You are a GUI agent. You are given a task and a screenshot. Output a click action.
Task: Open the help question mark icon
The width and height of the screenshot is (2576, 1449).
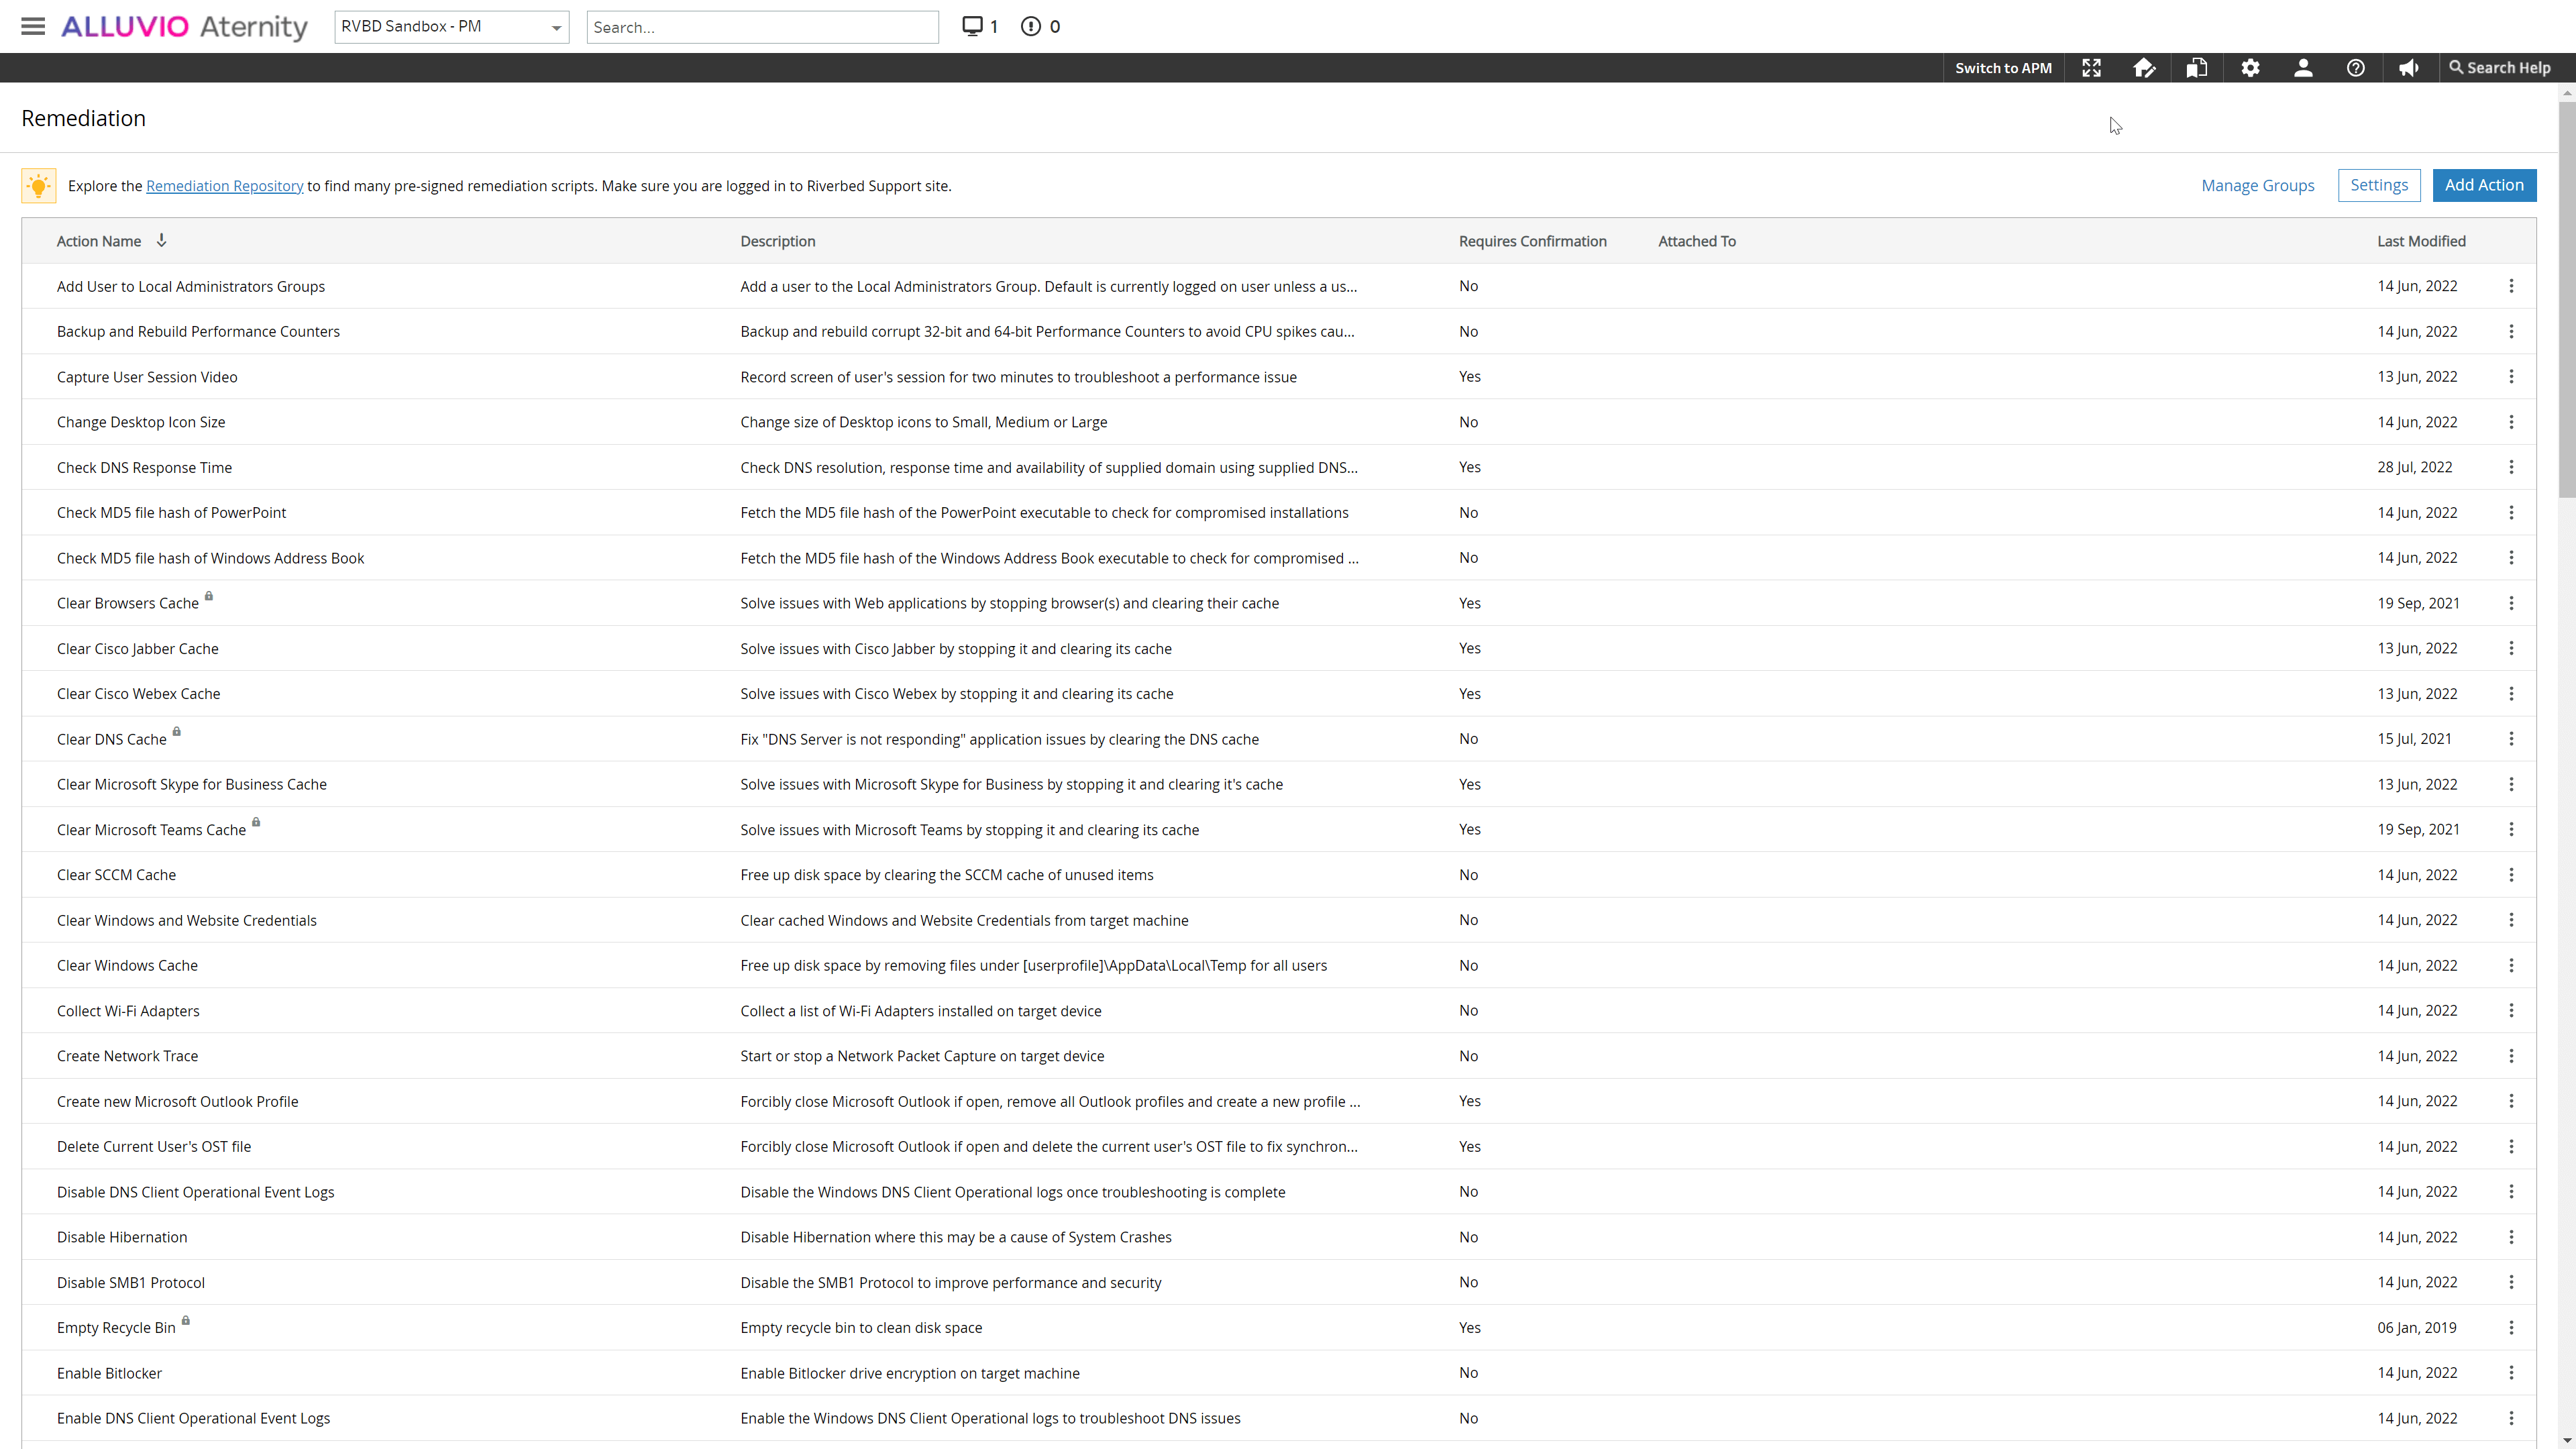coord(2356,68)
